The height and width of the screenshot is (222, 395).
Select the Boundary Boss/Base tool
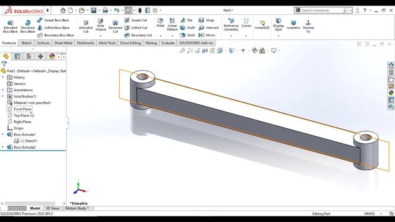pyautogui.click(x=56, y=35)
